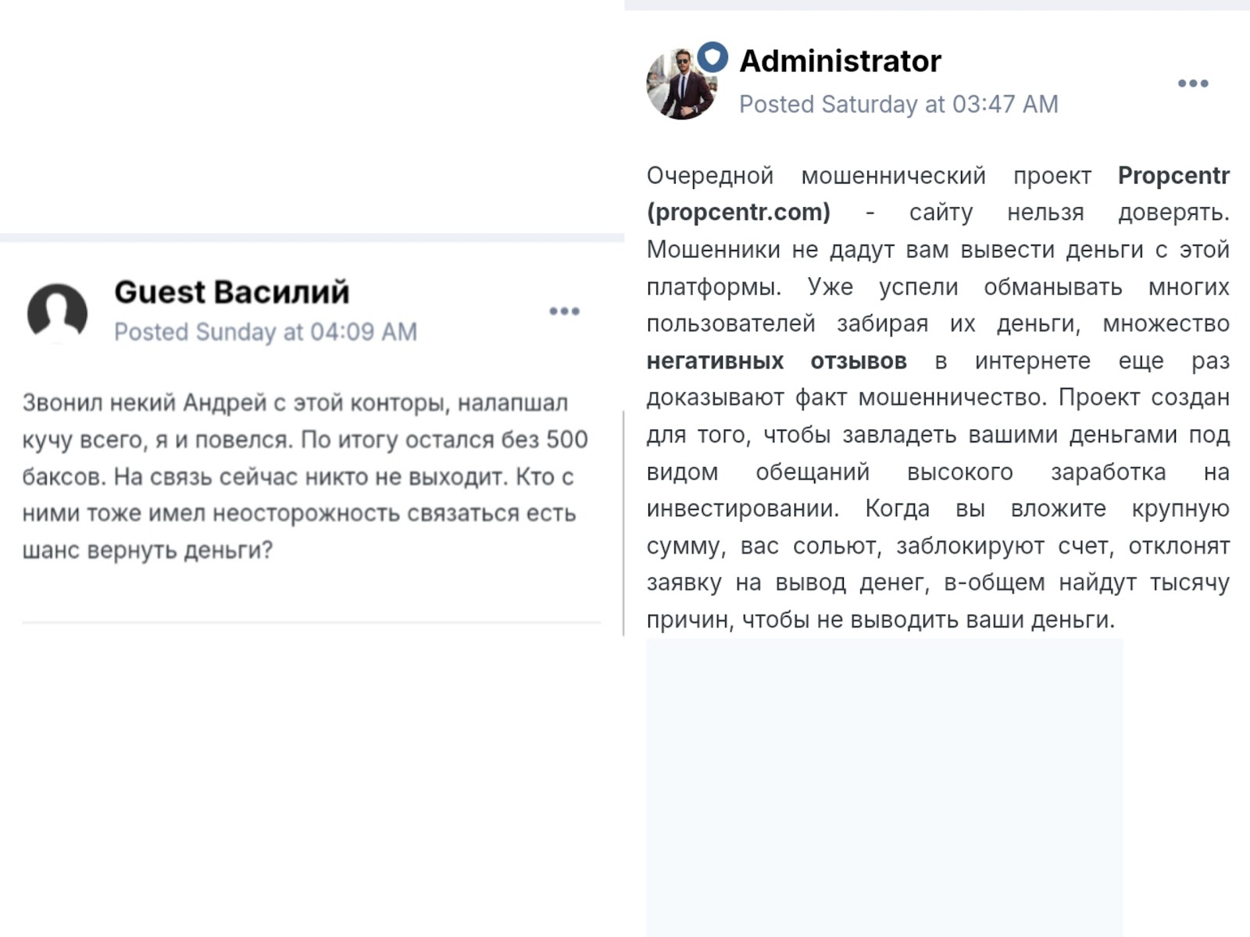Open options menu on Guest Василий's post
The height and width of the screenshot is (937, 1250).
(x=564, y=312)
